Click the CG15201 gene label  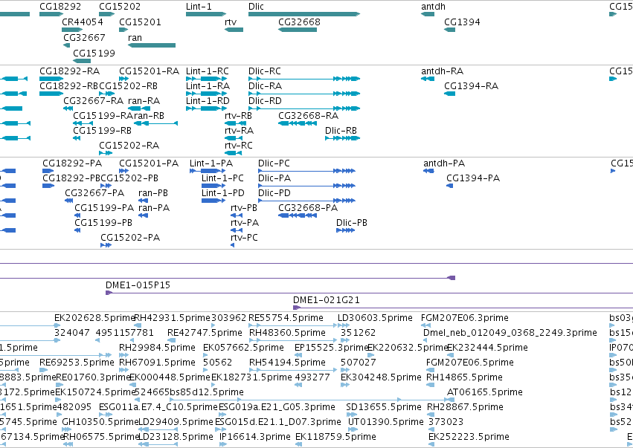[x=140, y=22]
